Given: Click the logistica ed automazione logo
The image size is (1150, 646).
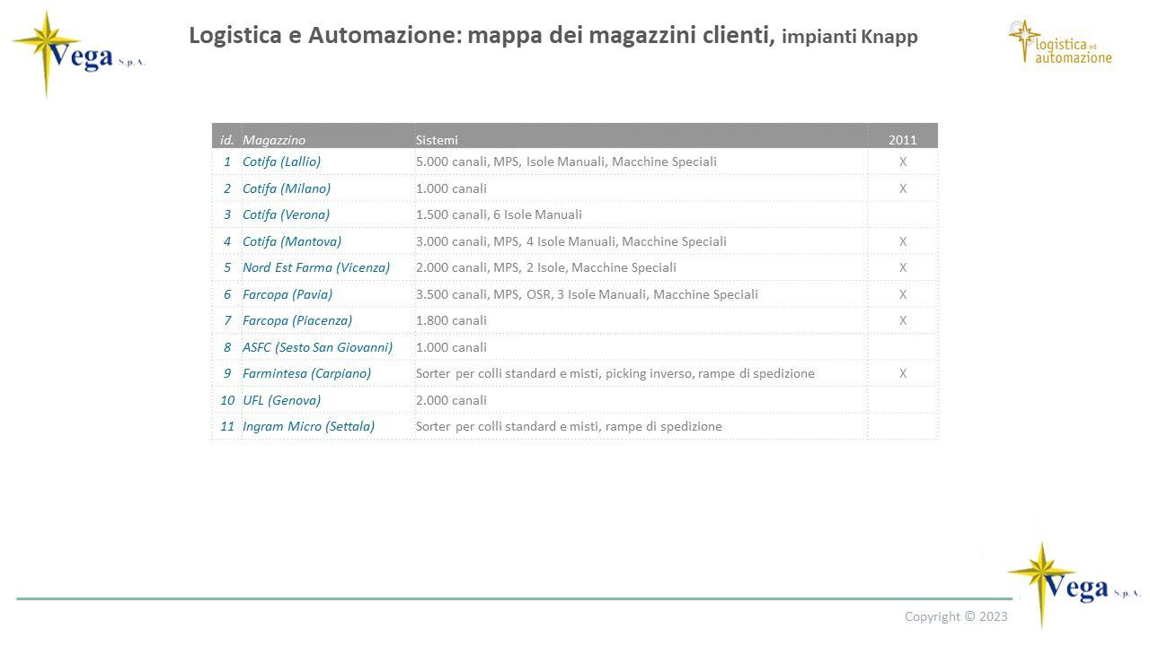Looking at the screenshot, I should click(1060, 42).
